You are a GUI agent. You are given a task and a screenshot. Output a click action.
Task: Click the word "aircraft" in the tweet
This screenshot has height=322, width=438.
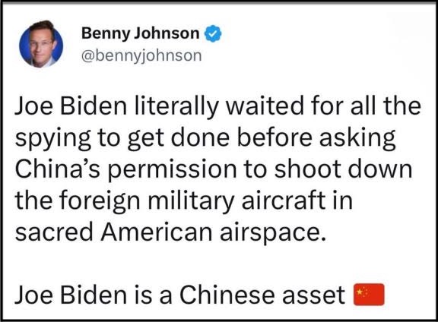click(284, 200)
